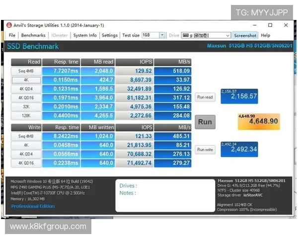Image resolution: width=298 pixels, height=239 pixels.
Task: Click the Seq 4MB read test button
Action: click(26, 71)
